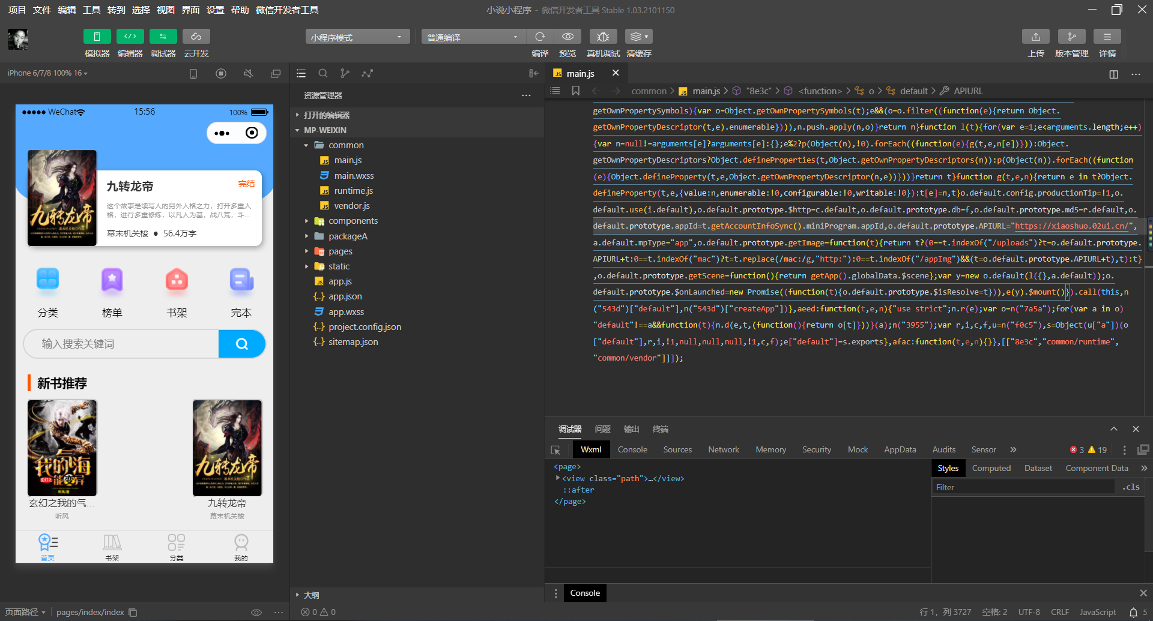Image resolution: width=1153 pixels, height=621 pixels.
Task: Open the iPhone 6/7/8 device dropdown
Action: pos(47,73)
